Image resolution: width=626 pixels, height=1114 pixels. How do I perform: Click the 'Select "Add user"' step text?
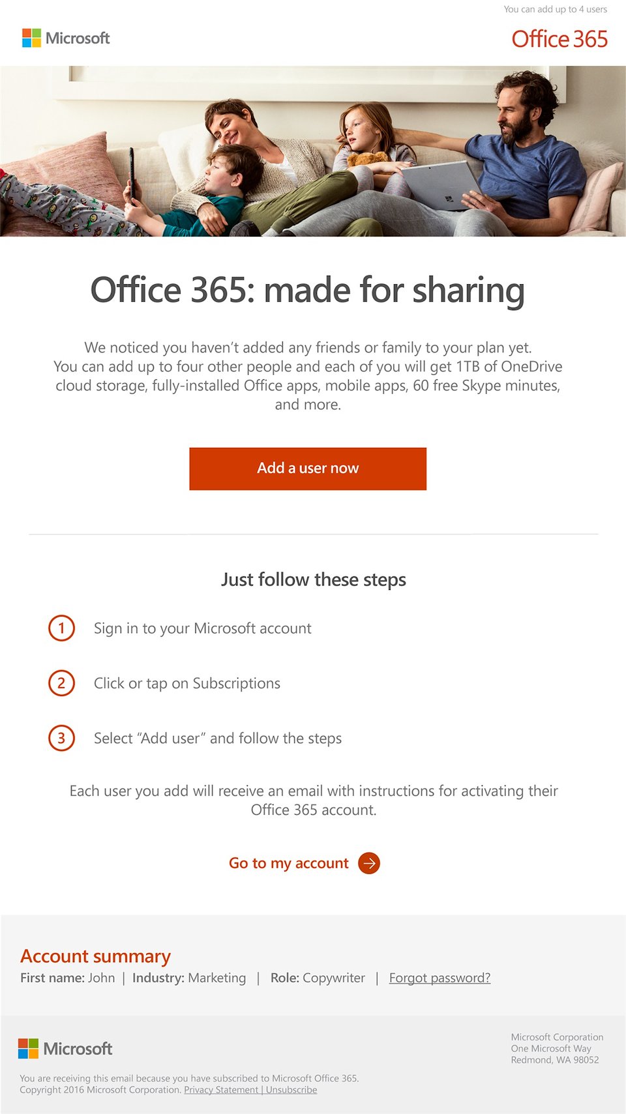pyautogui.click(x=218, y=738)
